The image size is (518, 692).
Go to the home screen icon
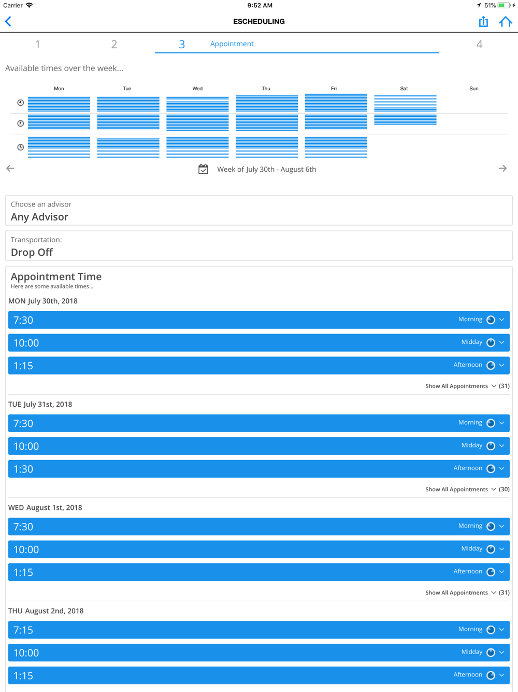click(x=505, y=22)
